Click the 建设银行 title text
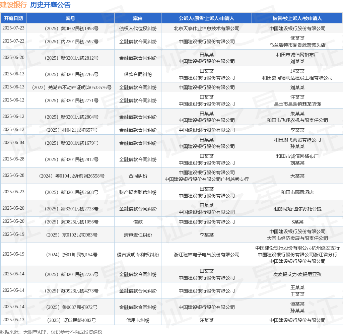 coord(13,5)
